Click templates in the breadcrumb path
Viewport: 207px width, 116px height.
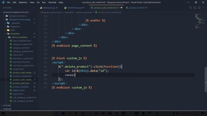69,12
